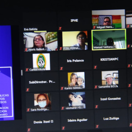Click the panel divider handle beside the slide
Image resolution: width=132 pixels, height=132 pixels.
[x=22, y=73]
